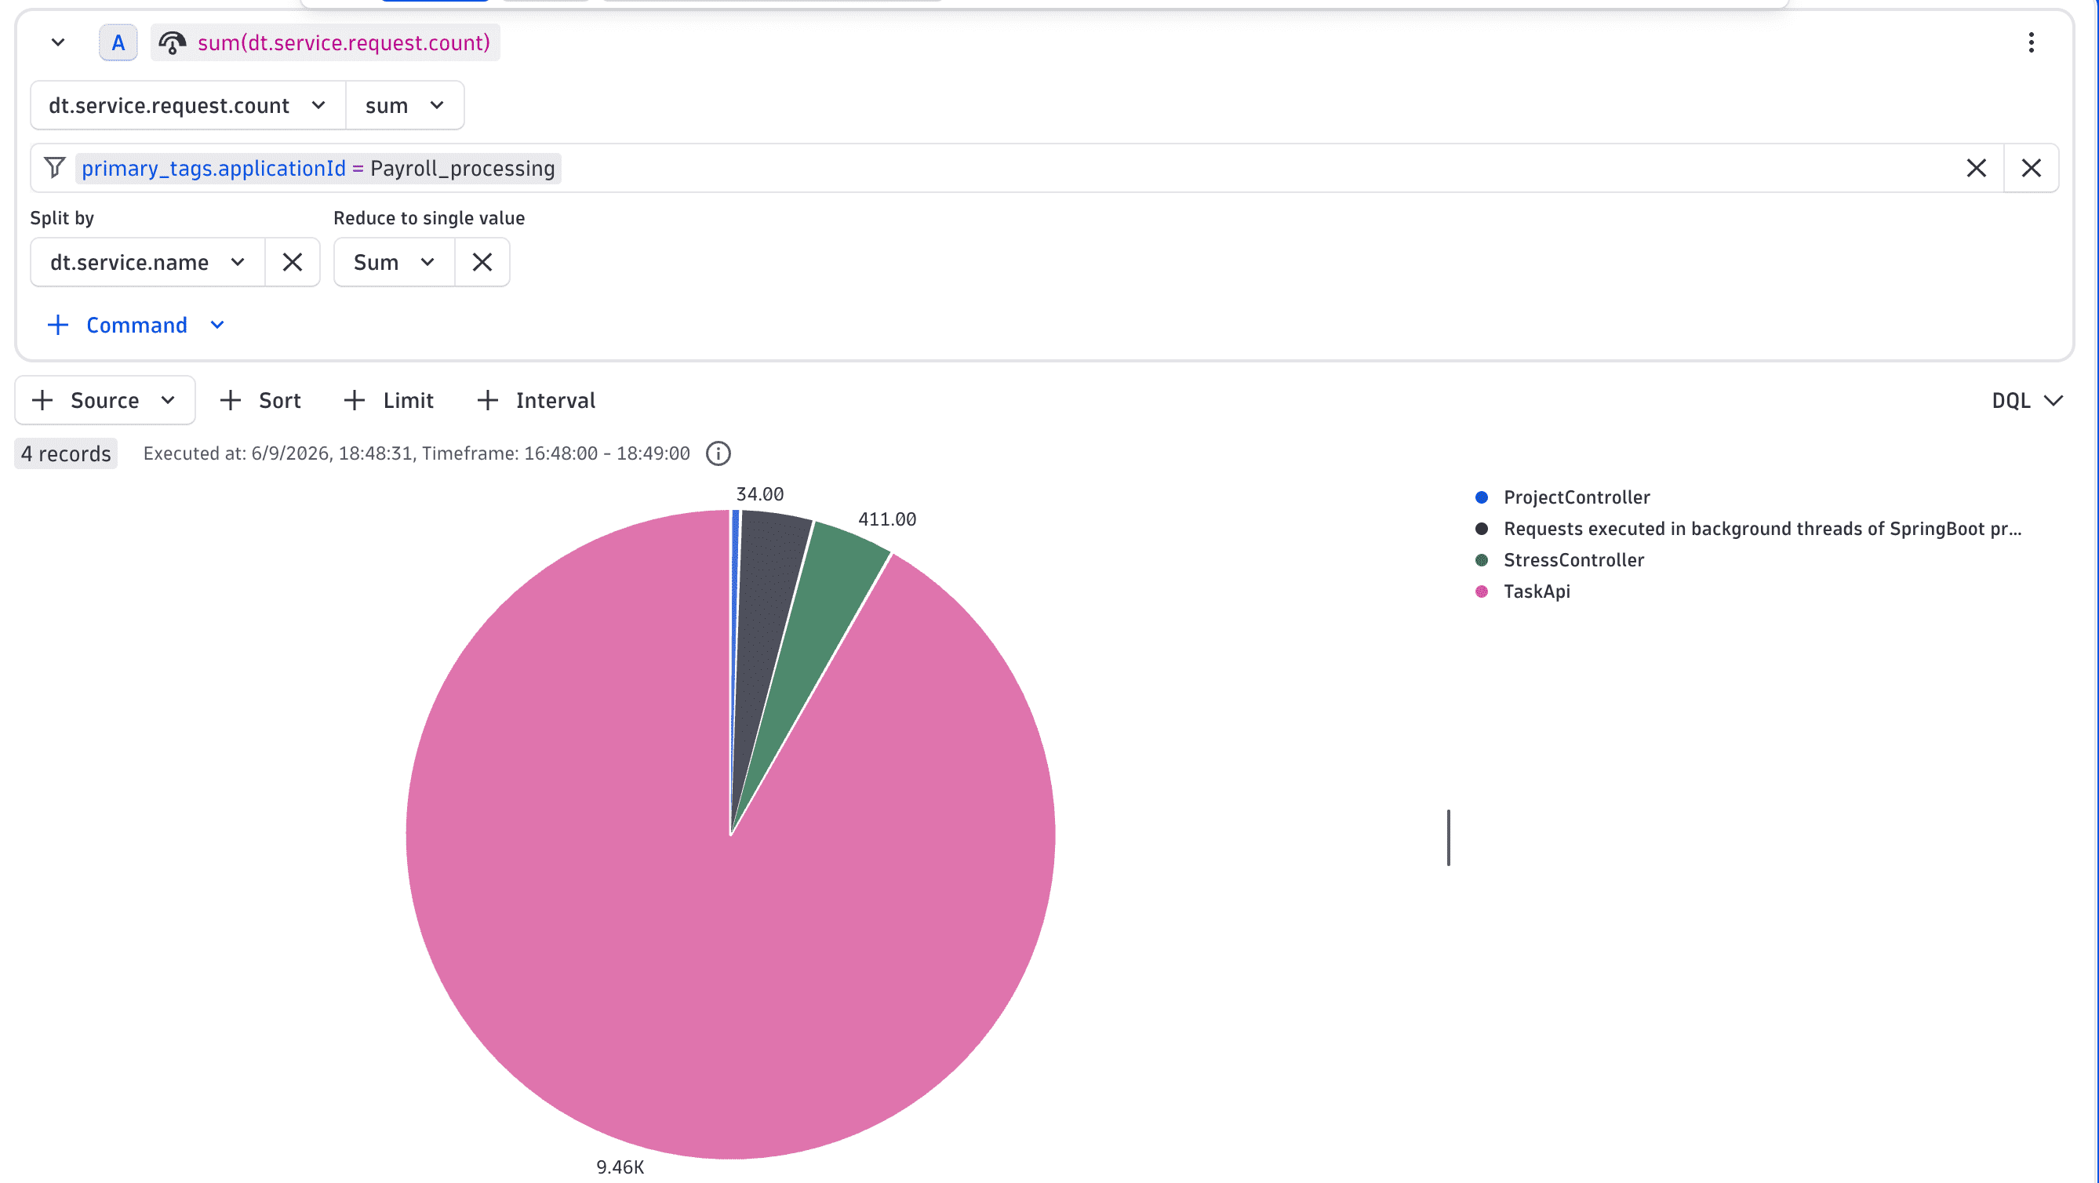Add a new Command step
This screenshot has width=2099, height=1183.
135,325
